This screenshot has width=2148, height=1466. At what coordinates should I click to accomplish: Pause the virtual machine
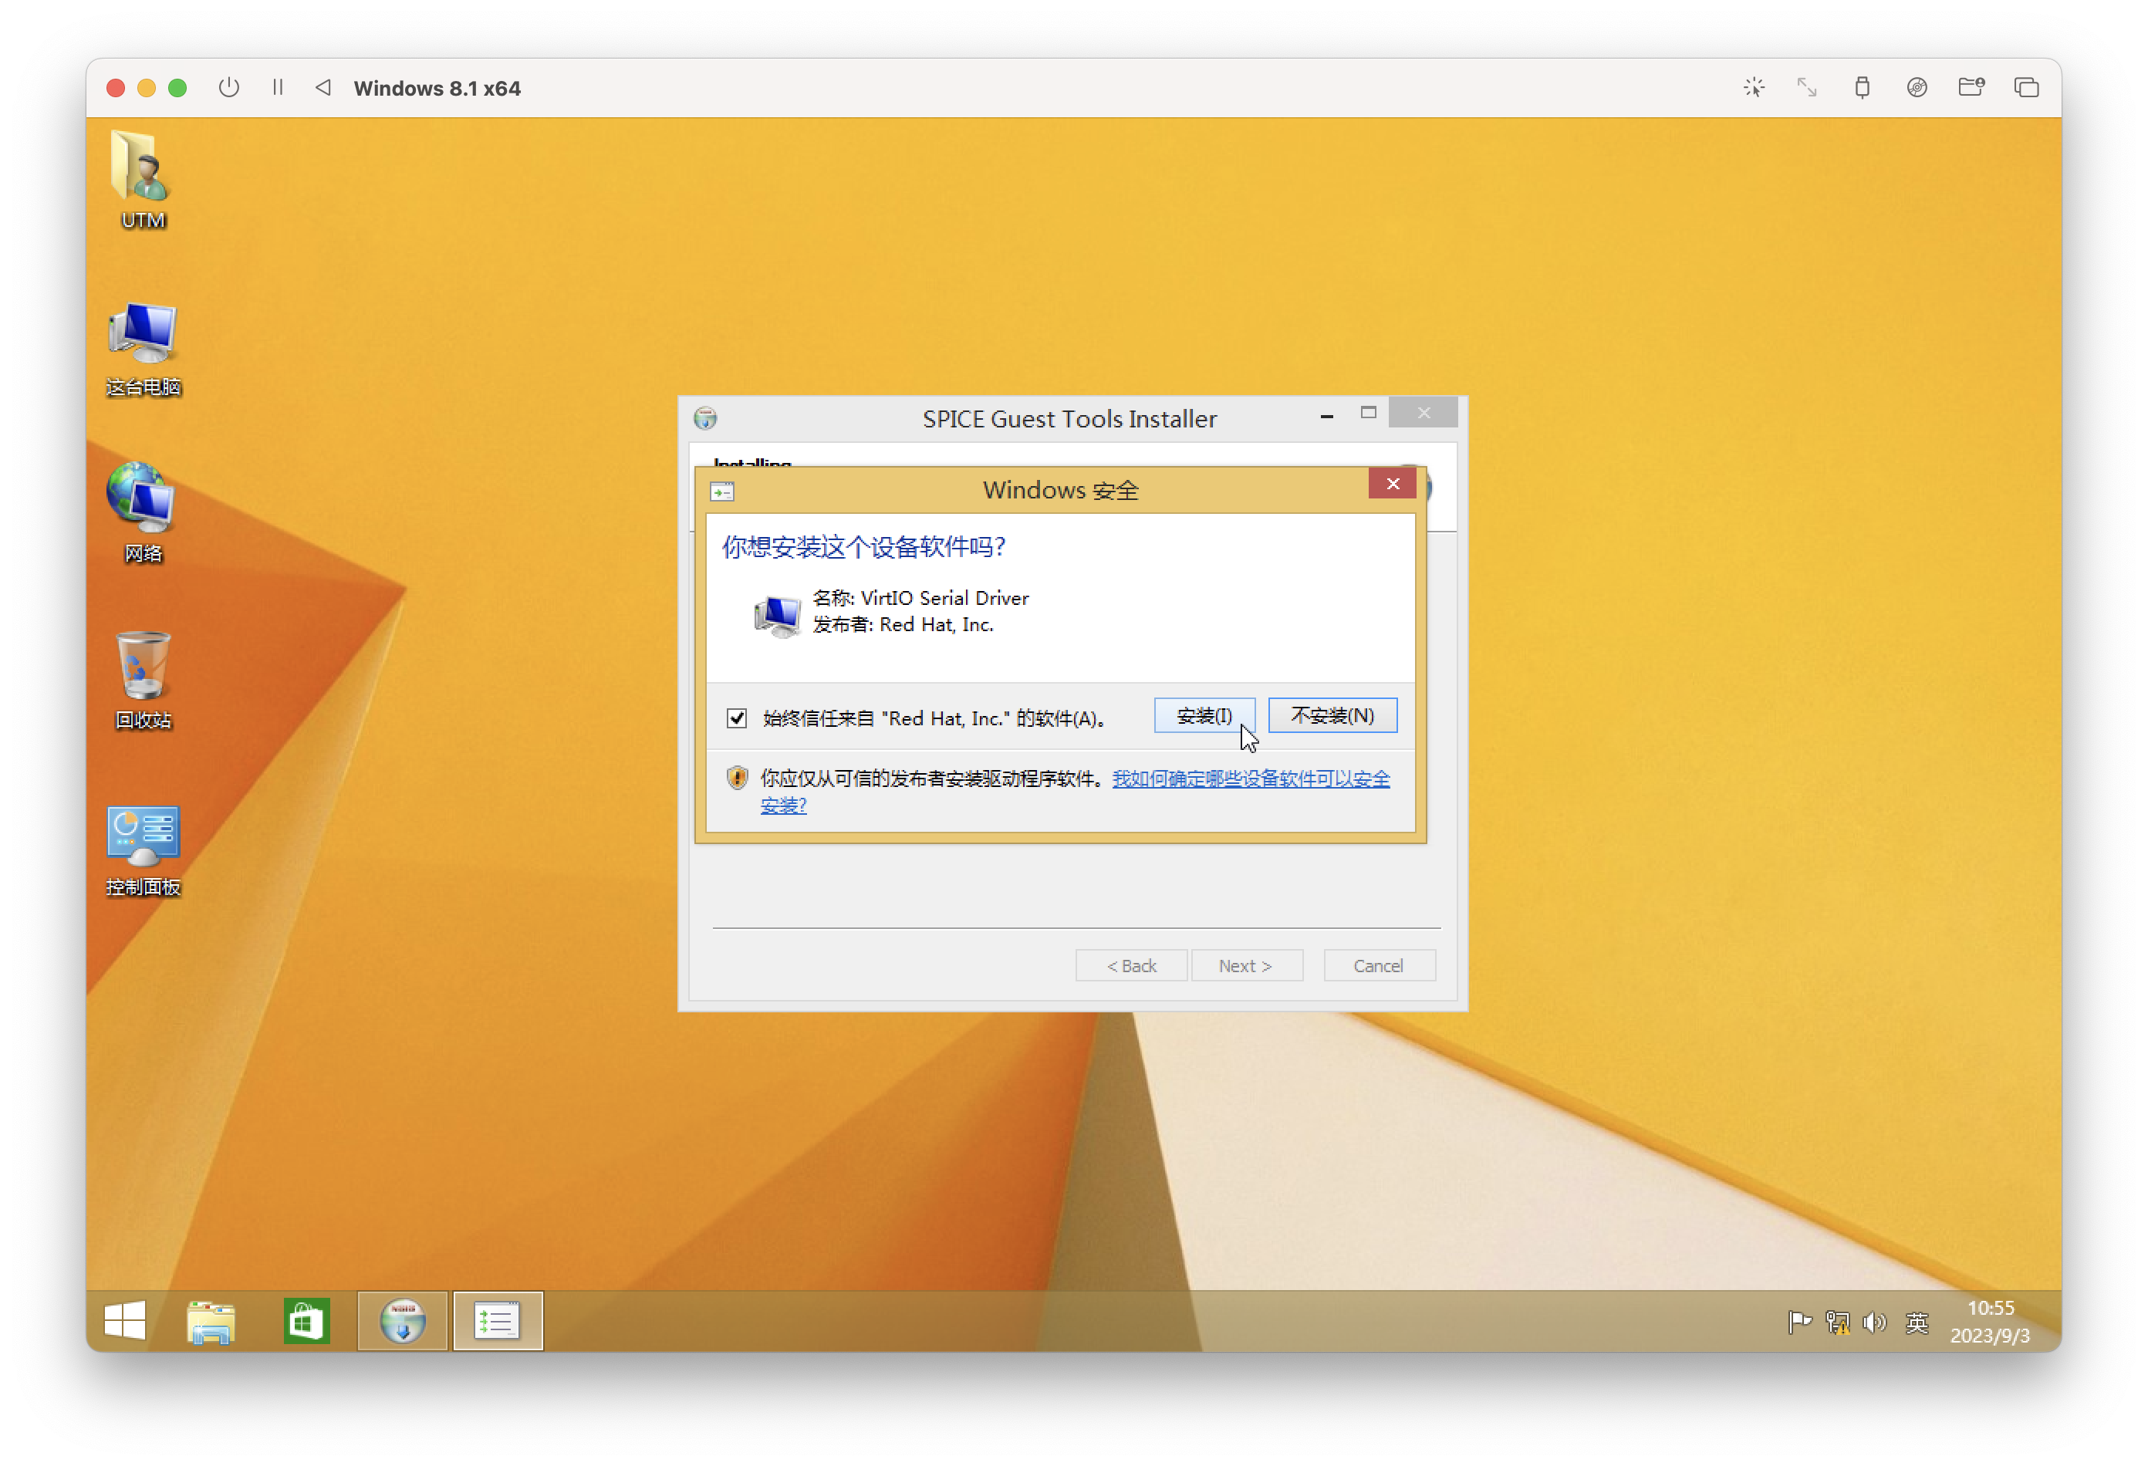[277, 88]
